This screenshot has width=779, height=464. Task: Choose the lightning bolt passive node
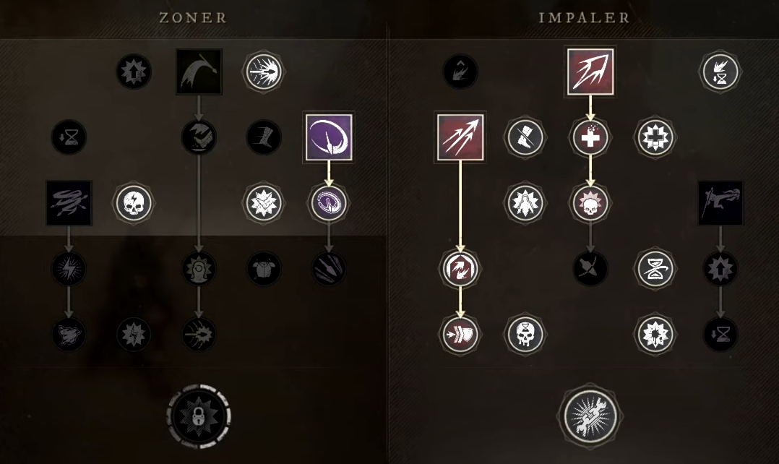pyautogui.click(x=69, y=268)
